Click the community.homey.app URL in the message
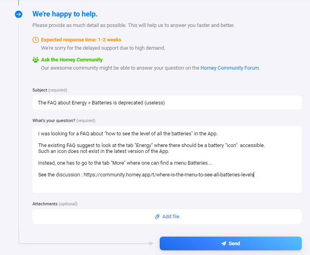Image resolution: width=310 pixels, height=255 pixels. (169, 175)
